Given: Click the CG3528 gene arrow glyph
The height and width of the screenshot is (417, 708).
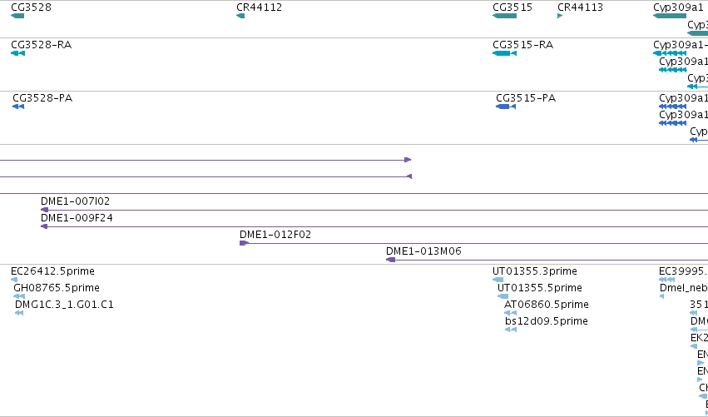Looking at the screenshot, I should [x=17, y=17].
